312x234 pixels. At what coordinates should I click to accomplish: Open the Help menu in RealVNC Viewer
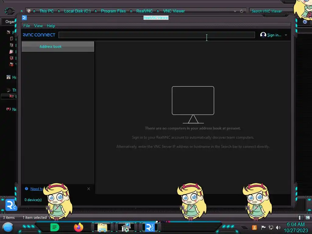(51, 26)
